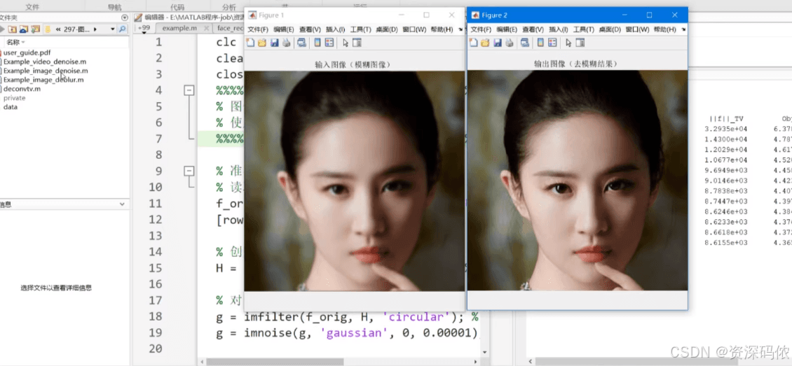
Task: Click the cloud folder icon in path bar
Action: (x=24, y=29)
